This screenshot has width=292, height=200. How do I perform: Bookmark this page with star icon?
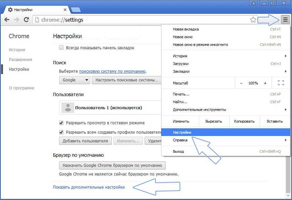point(253,19)
